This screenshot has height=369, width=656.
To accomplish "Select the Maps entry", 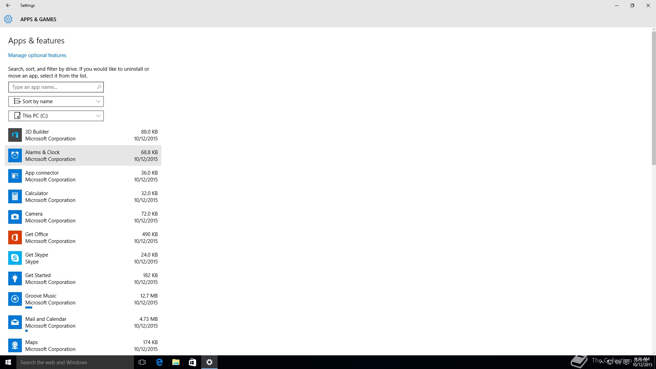I will pyautogui.click(x=83, y=345).
